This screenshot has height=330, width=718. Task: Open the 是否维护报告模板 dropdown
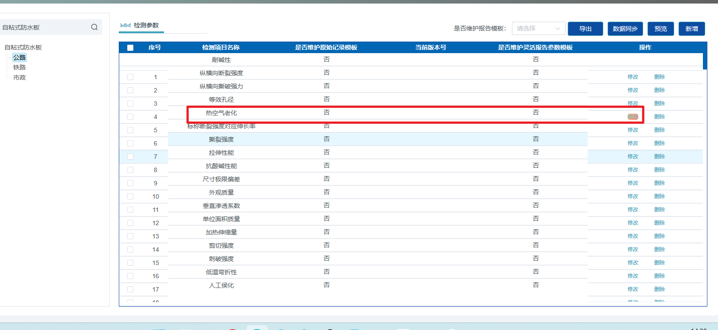tap(538, 28)
